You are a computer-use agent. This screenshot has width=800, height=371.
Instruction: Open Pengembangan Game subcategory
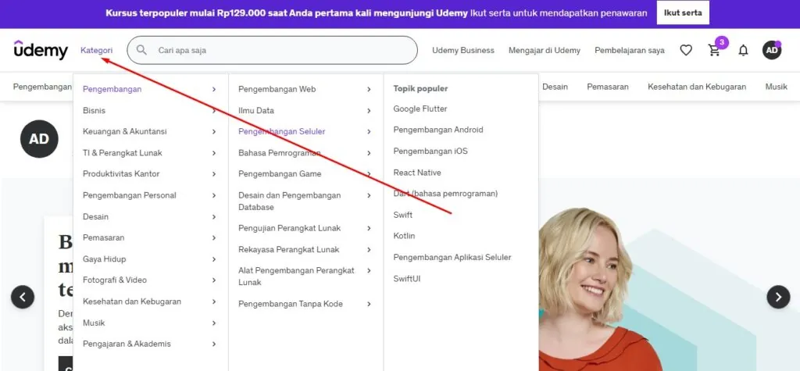280,174
